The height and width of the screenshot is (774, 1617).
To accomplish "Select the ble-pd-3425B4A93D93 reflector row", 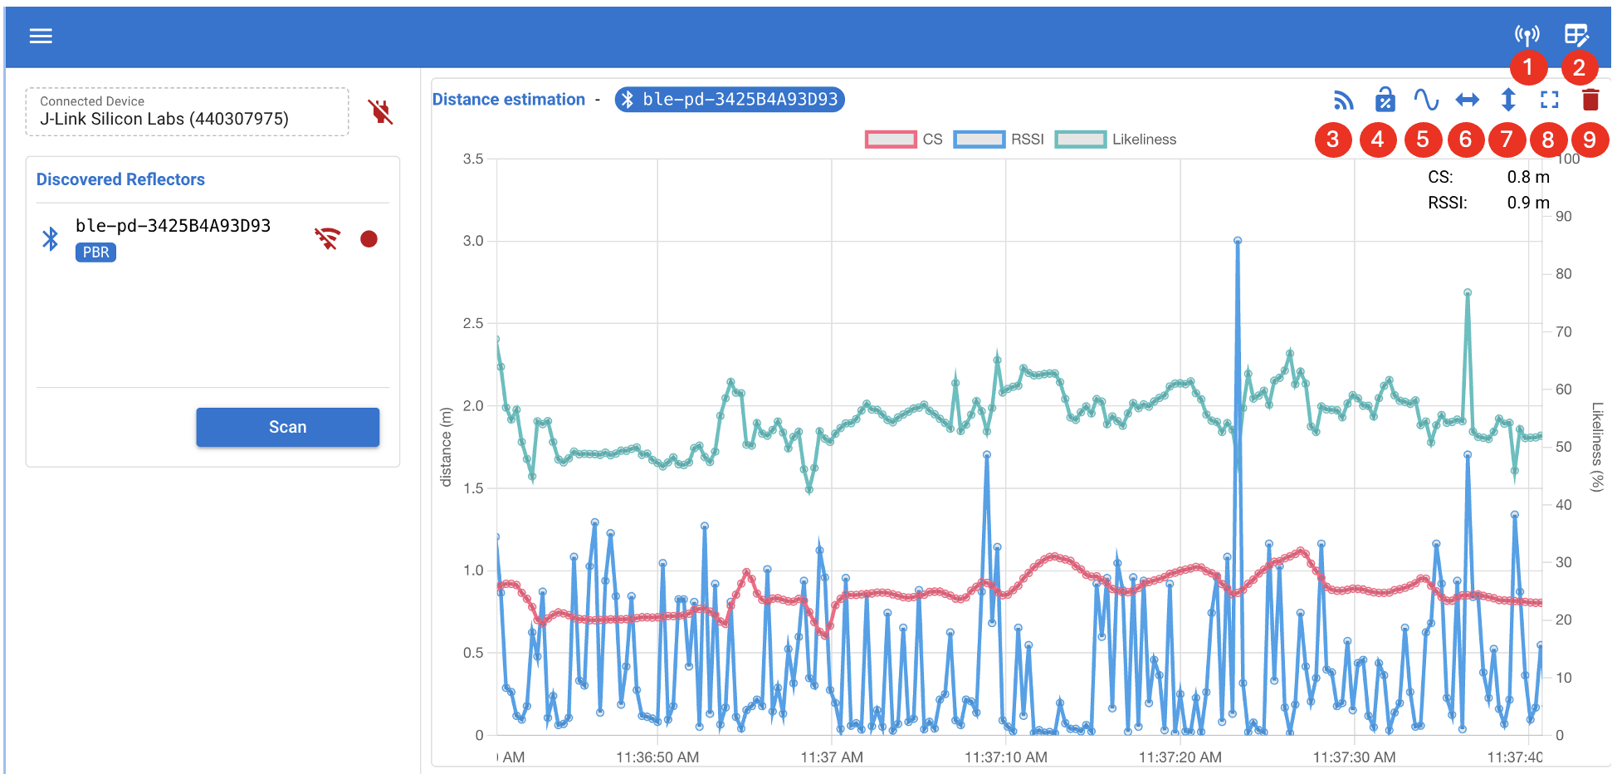I will [213, 239].
